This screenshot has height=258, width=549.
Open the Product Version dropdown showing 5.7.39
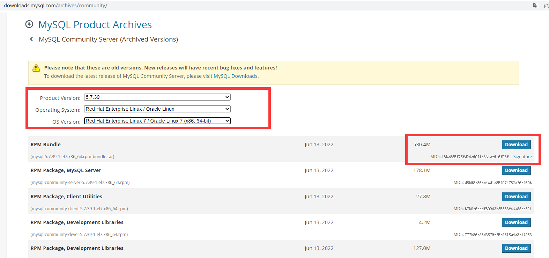point(157,97)
